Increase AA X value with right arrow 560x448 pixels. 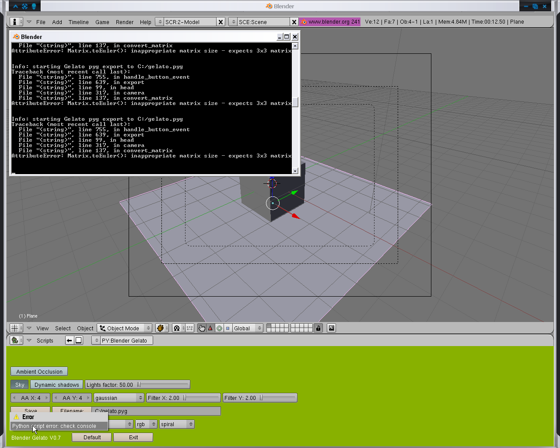coord(47,398)
